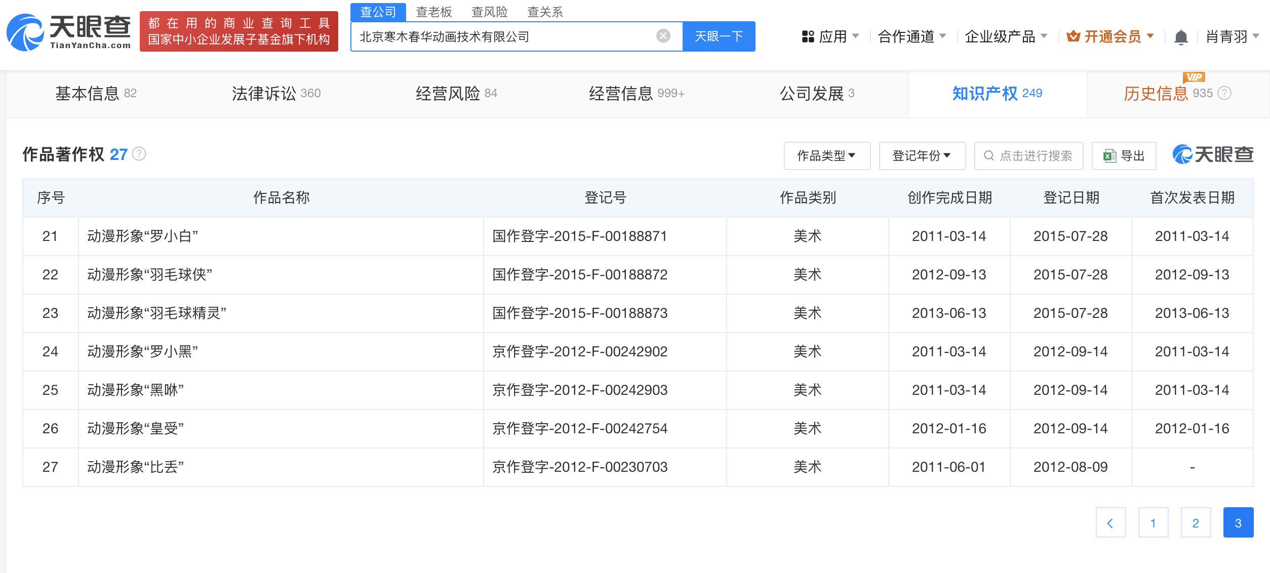1270x573 pixels.
Task: Expand the 应用 dropdown
Action: [x=855, y=36]
